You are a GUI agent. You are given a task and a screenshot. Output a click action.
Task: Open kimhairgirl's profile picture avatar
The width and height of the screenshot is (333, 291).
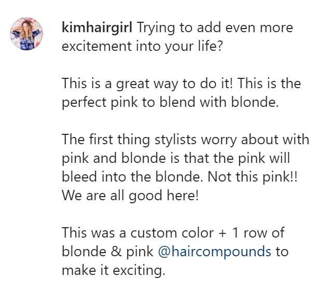click(x=26, y=34)
